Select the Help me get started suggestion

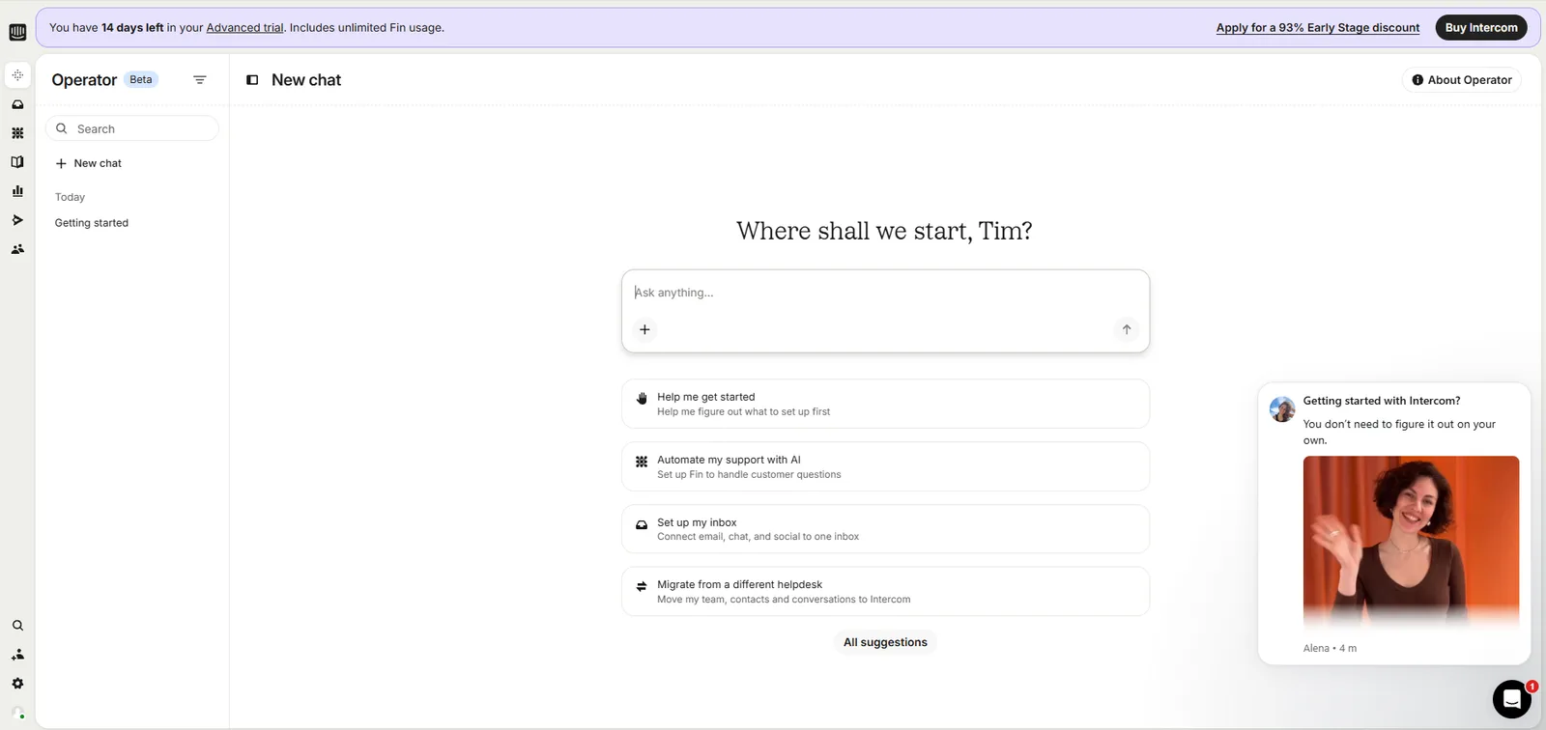(x=885, y=404)
